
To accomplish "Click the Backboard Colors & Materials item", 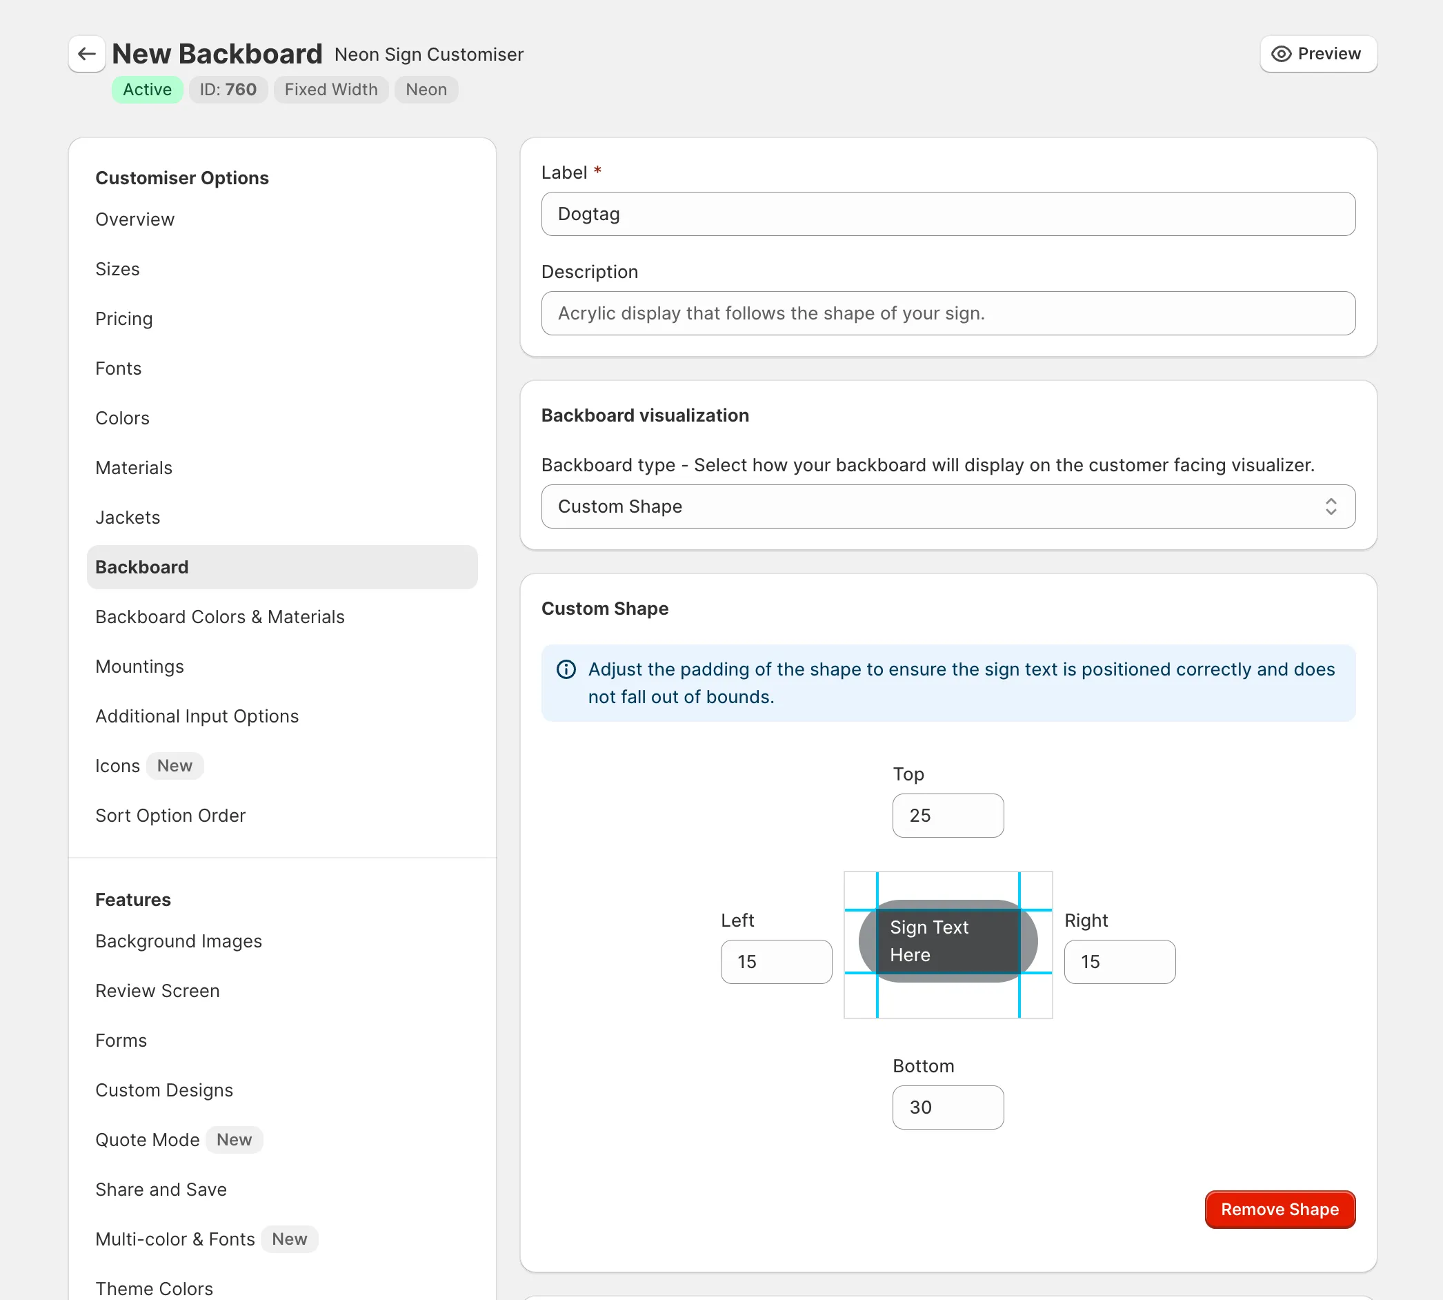I will 219,616.
